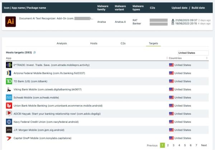Click the J.P. Morgan Mobile row text

(39, 130)
